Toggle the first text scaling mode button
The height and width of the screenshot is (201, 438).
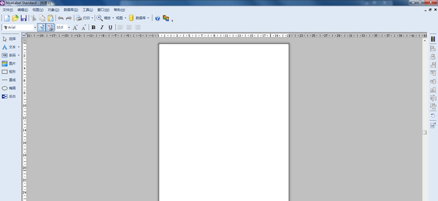(x=42, y=27)
